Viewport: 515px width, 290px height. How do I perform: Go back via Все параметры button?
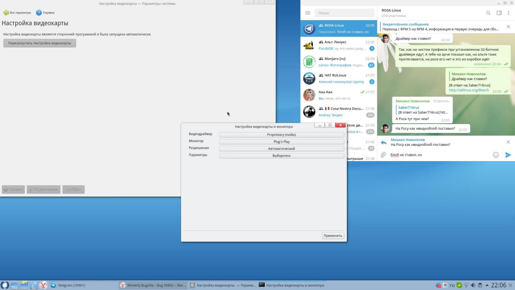17,12
